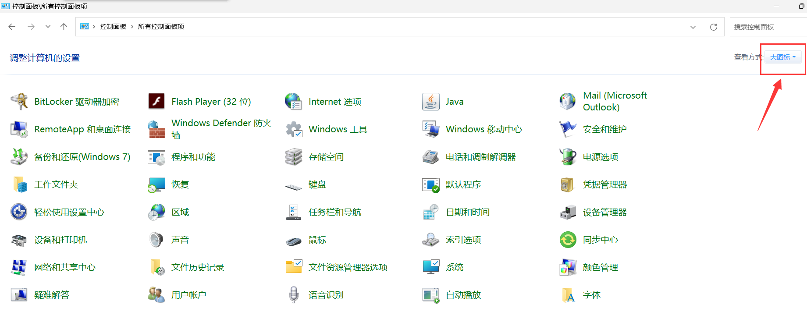Click the 电话和调制解调器 icon
Screen dimensions: 807x333
(x=430, y=157)
